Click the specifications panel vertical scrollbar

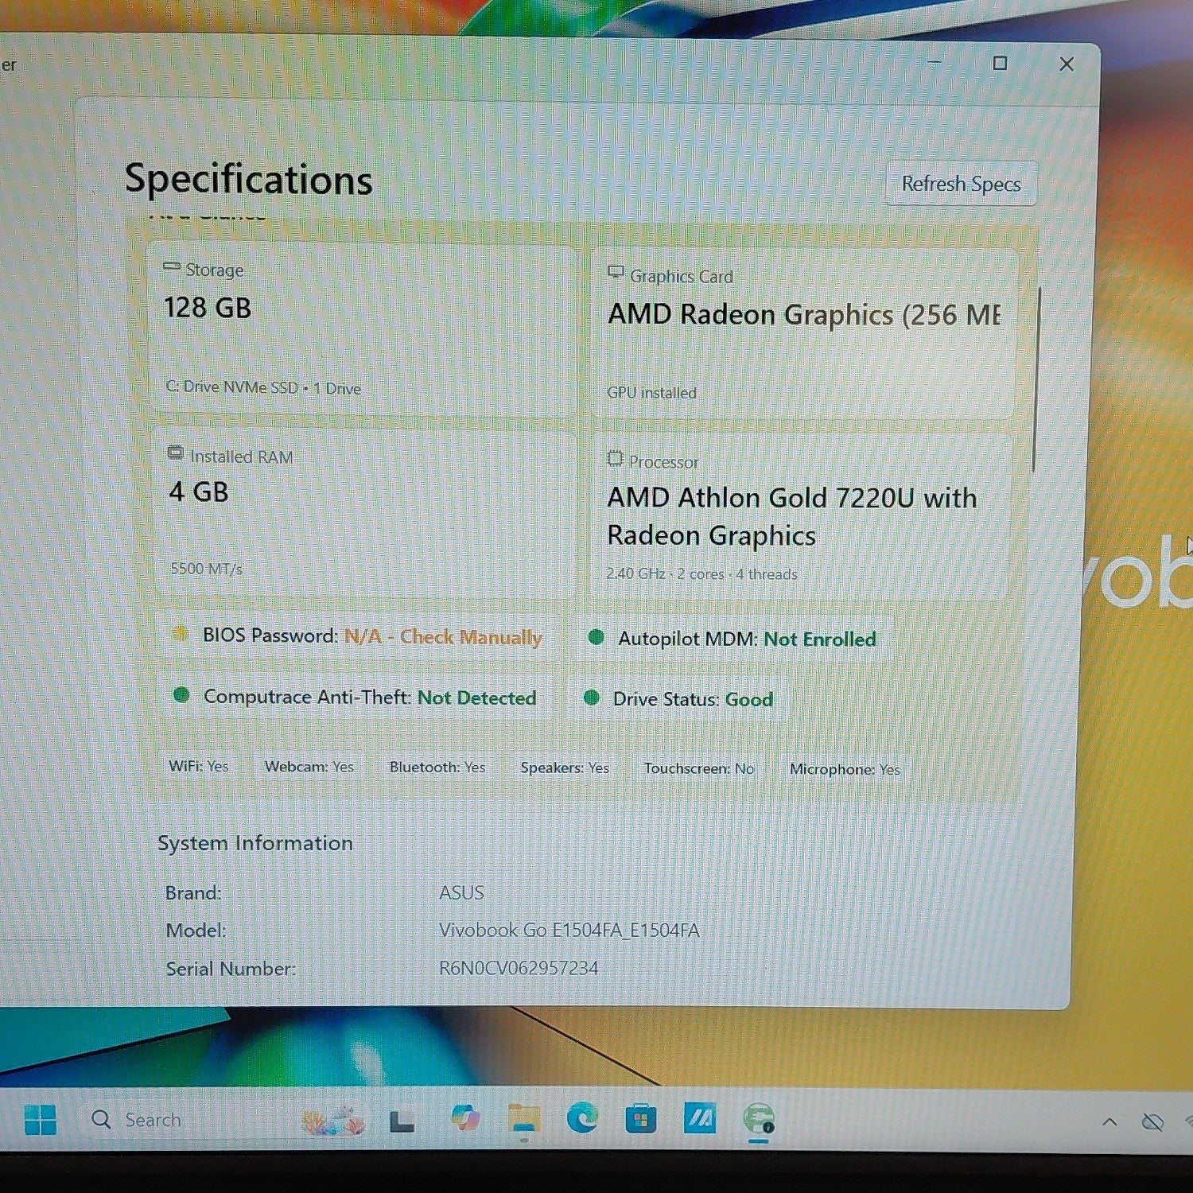pyautogui.click(x=1036, y=380)
